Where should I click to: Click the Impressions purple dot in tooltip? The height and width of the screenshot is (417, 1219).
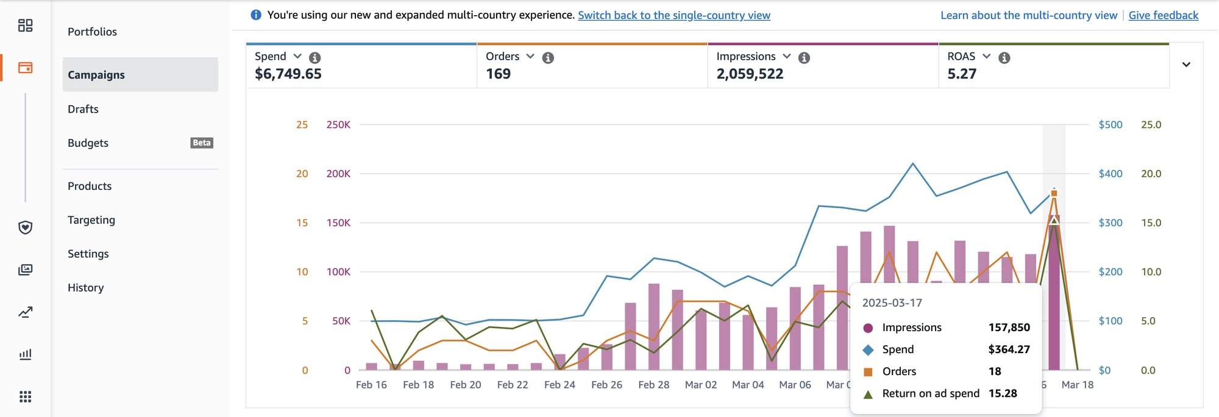pyautogui.click(x=869, y=328)
